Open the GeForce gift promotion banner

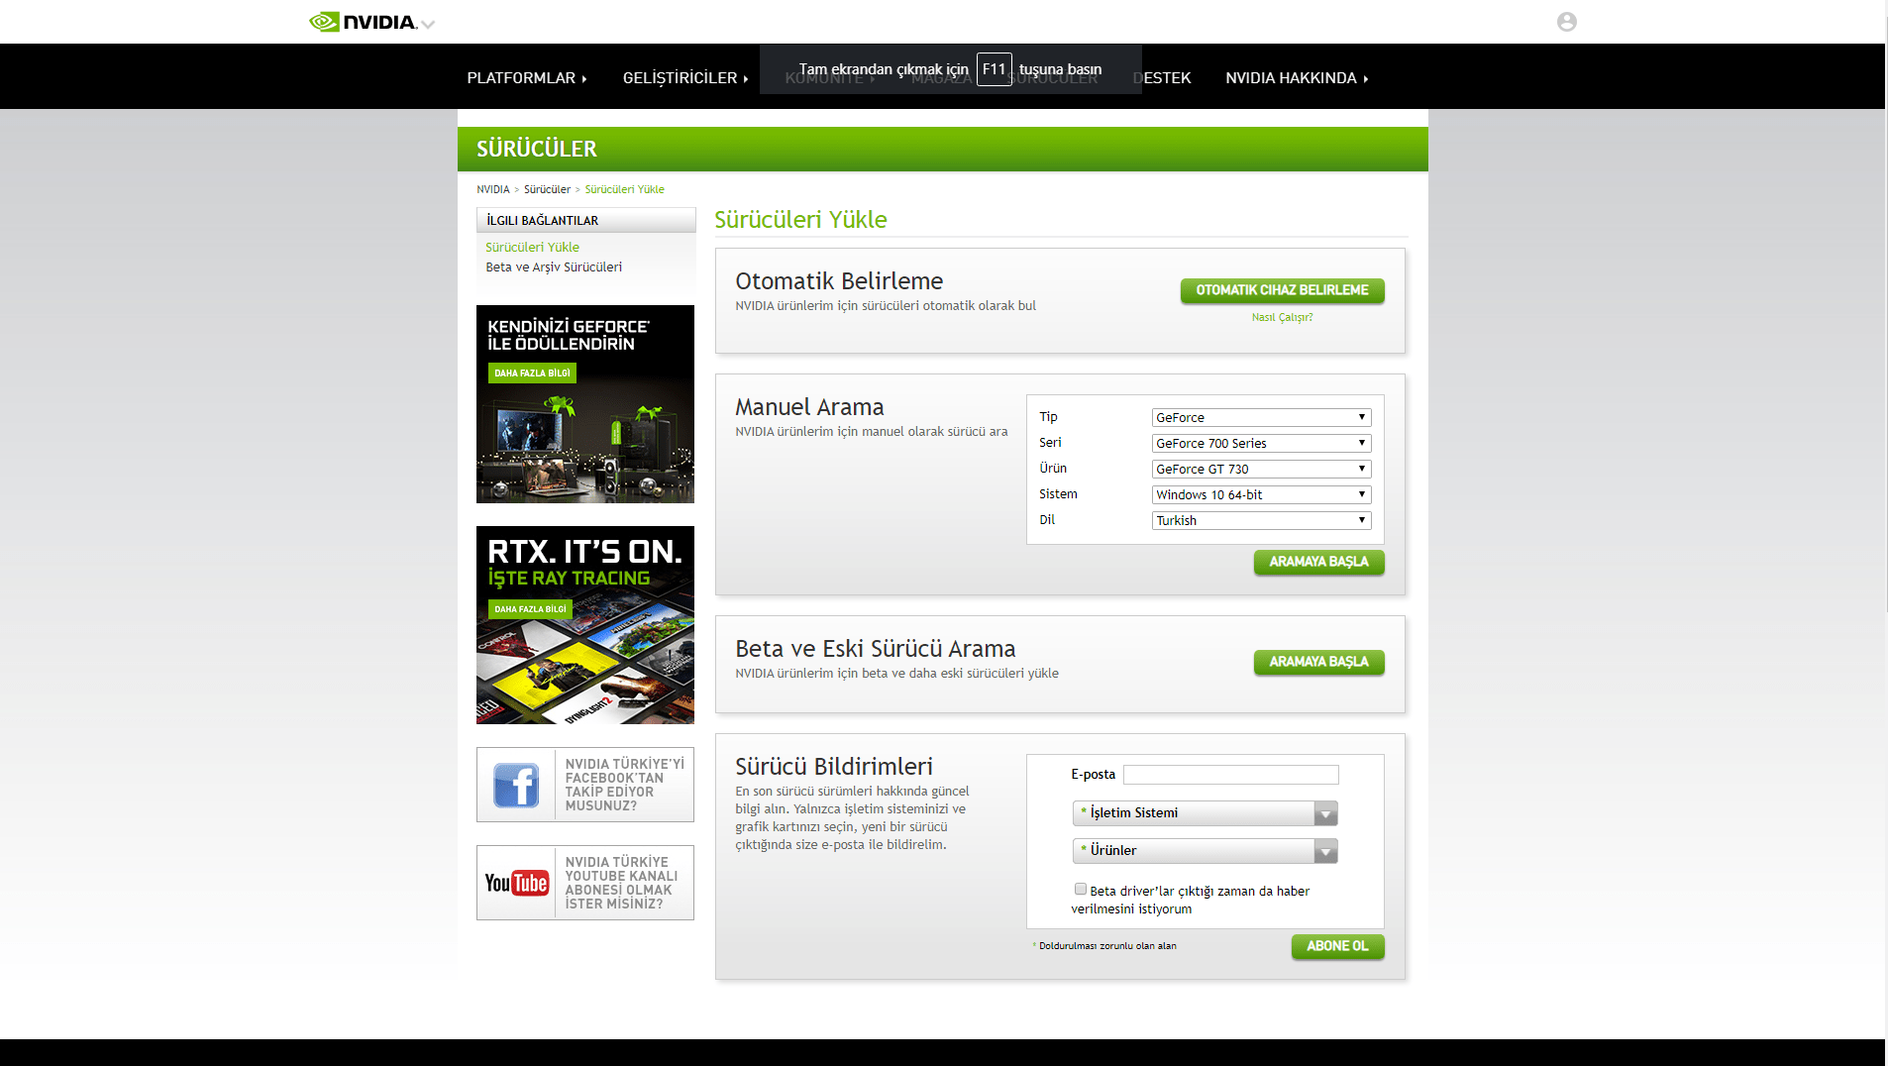tap(585, 404)
